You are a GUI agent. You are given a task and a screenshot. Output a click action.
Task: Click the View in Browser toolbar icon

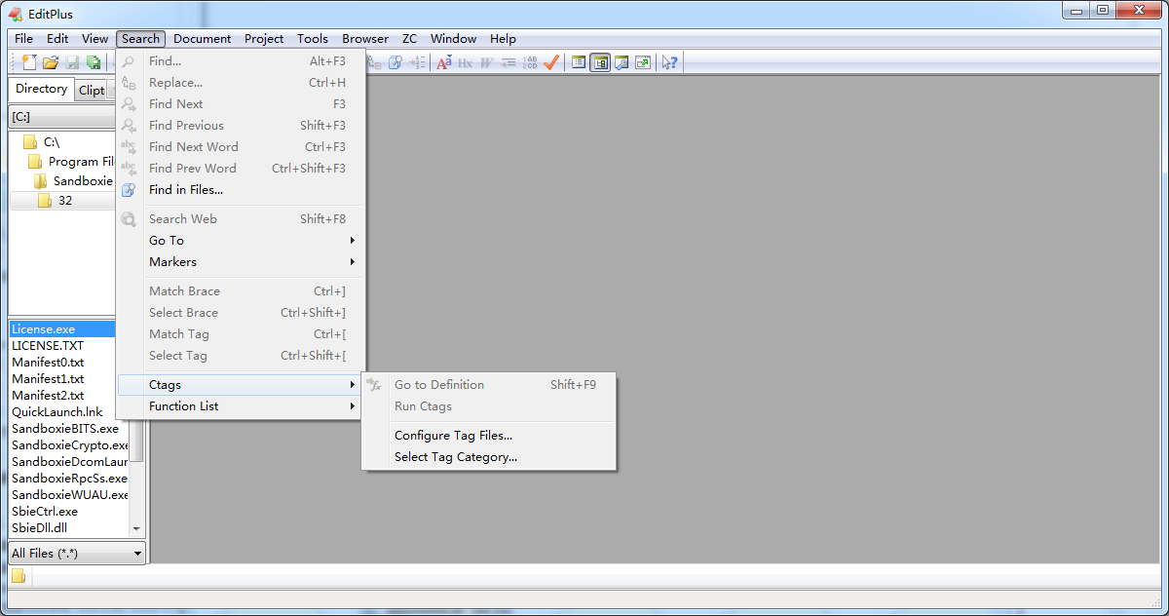(x=643, y=62)
